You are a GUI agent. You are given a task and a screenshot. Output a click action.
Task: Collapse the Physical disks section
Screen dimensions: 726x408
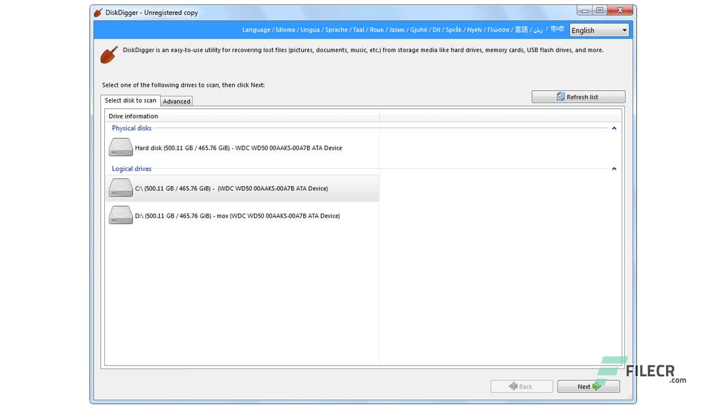(614, 128)
